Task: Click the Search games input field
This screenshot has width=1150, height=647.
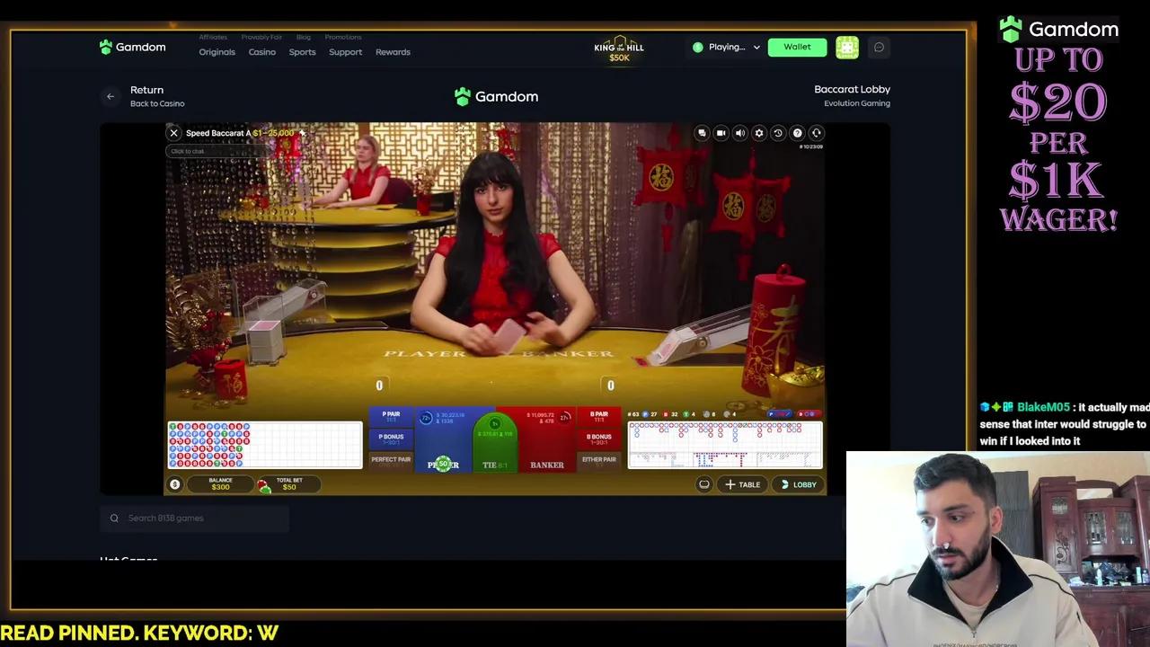Action: point(193,518)
